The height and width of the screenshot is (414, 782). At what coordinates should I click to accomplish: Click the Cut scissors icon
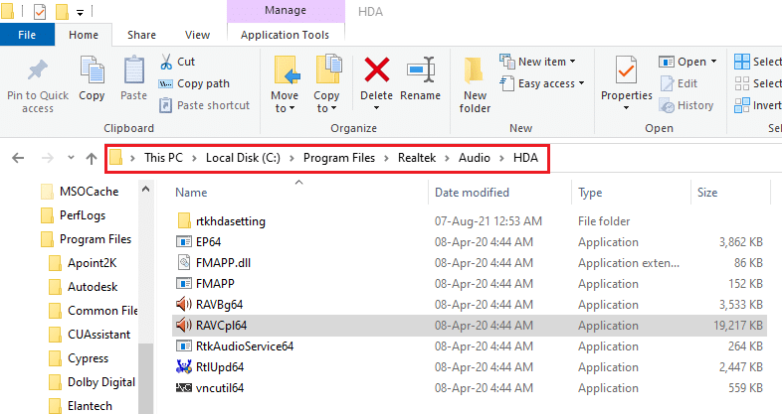[166, 62]
